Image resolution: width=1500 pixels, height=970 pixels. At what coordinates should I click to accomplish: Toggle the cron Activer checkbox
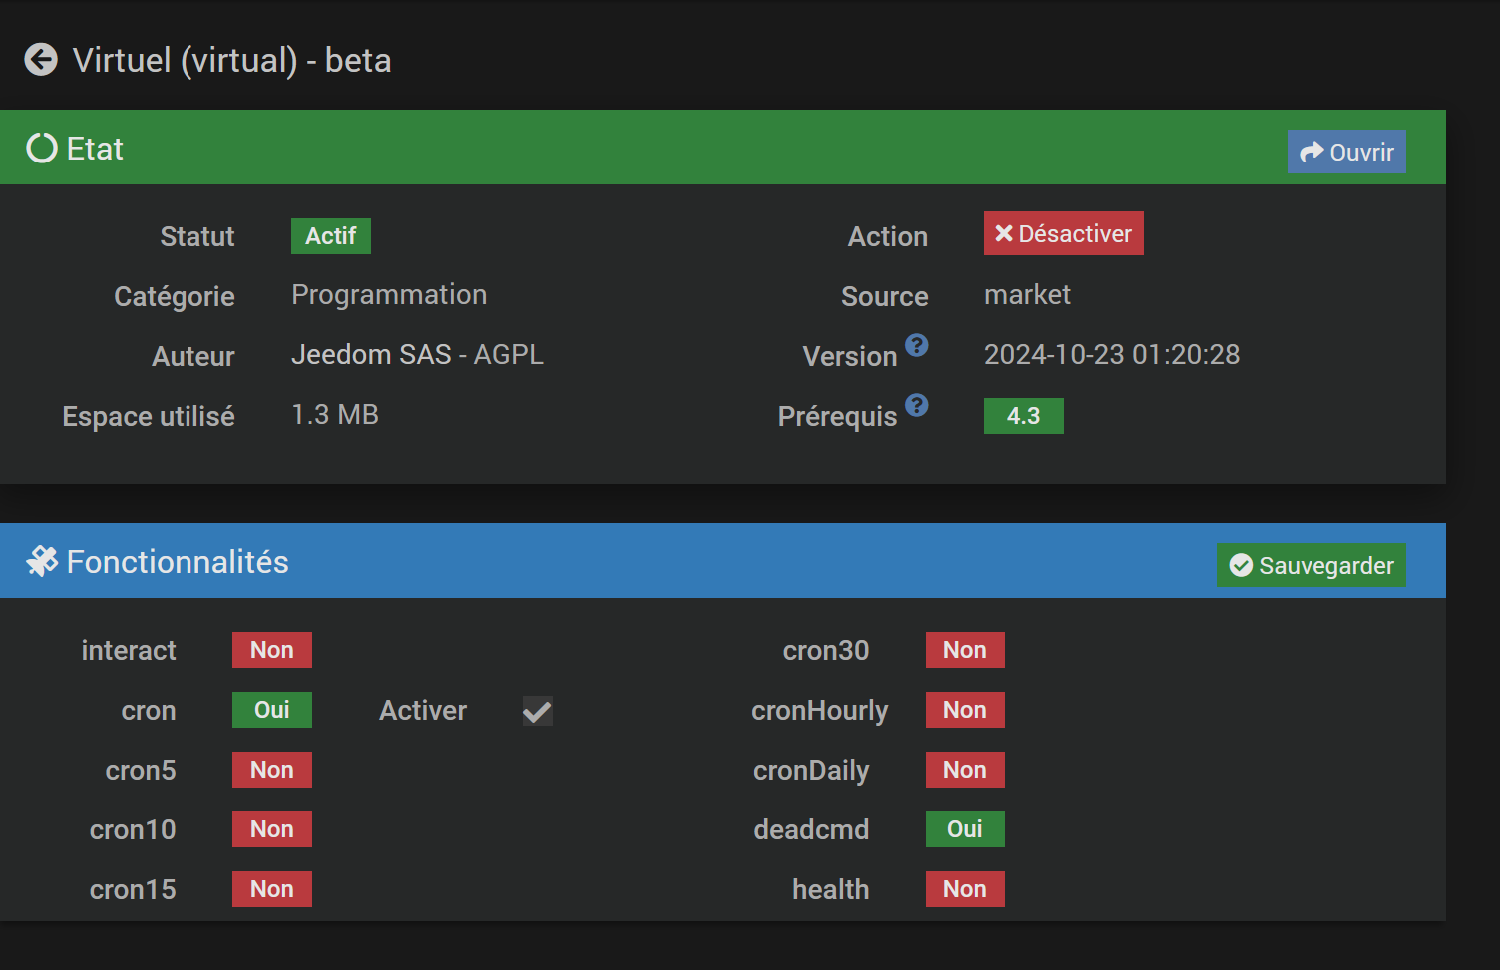[x=538, y=711]
